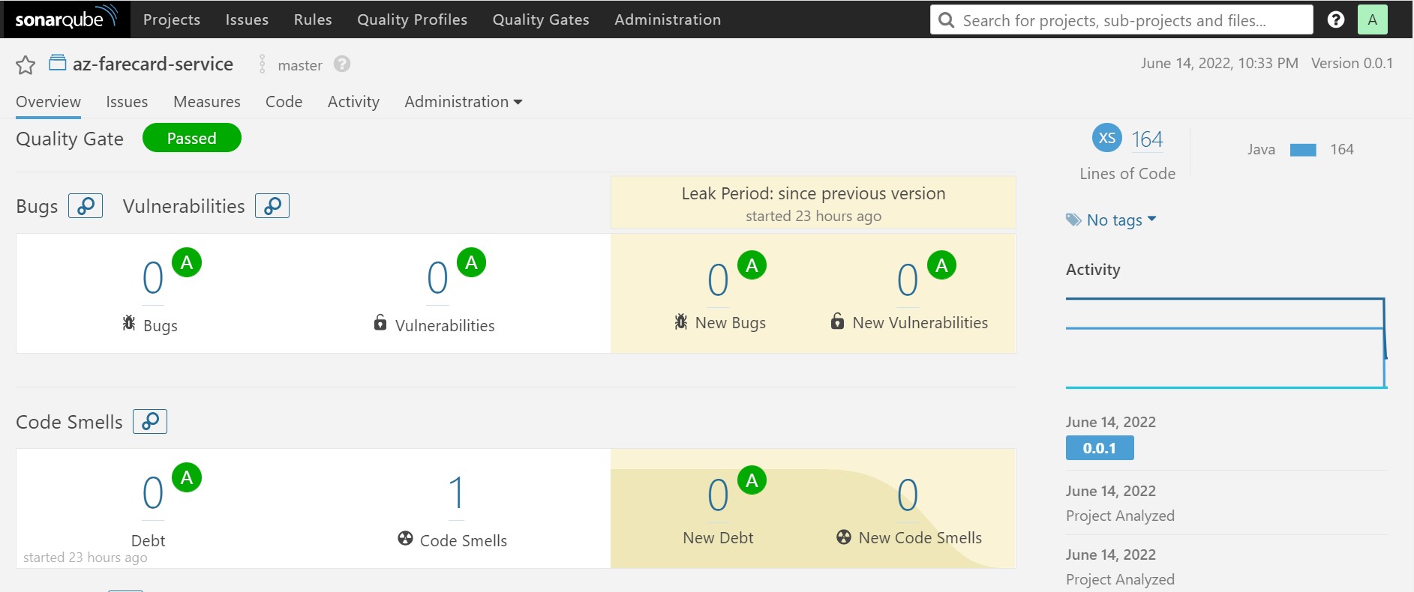
Task: Open Quality Profiles in the top navigation
Action: point(412,19)
